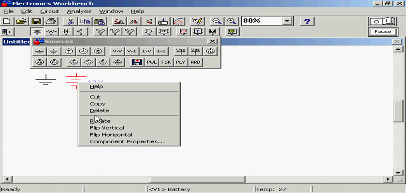
Task: Pick the AM source
Action: [x=39, y=62]
